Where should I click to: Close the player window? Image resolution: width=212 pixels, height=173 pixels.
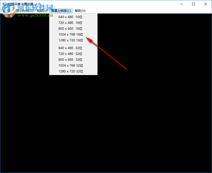(x=205, y=4)
